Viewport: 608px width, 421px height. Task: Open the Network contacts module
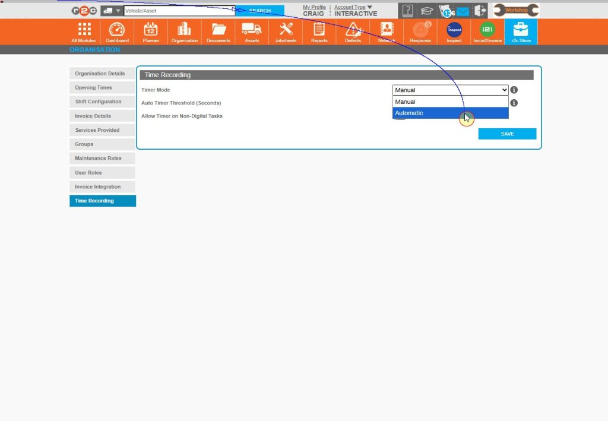(387, 32)
